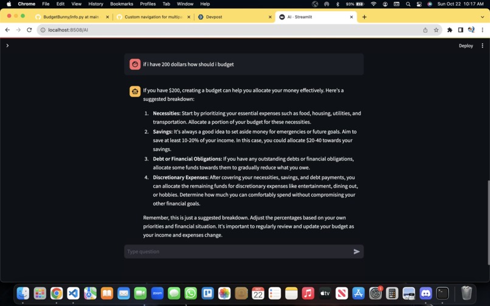This screenshot has width=490, height=306.
Task: Click the robot assistant avatar icon
Action: 135,92
